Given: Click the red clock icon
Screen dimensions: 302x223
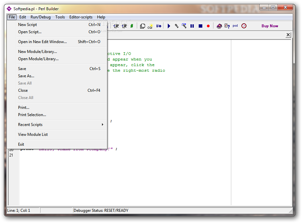Looking at the screenshot, I should [x=244, y=26].
